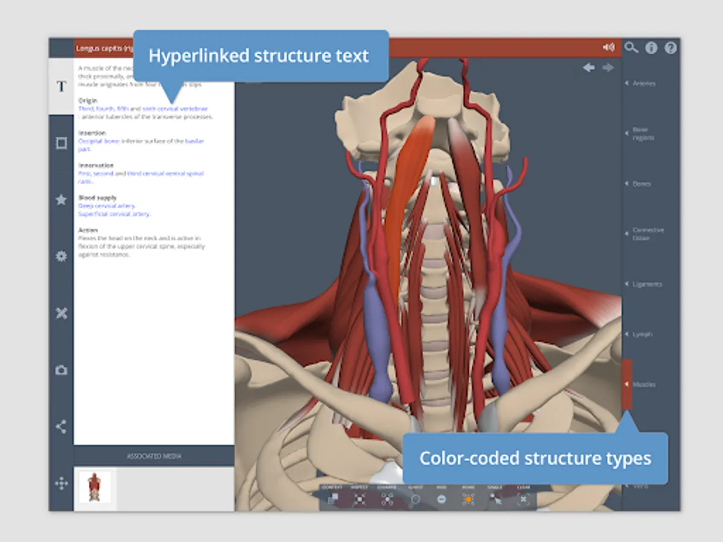Expand the Bones category
Image resolution: width=723 pixels, height=542 pixels.
coord(641,184)
